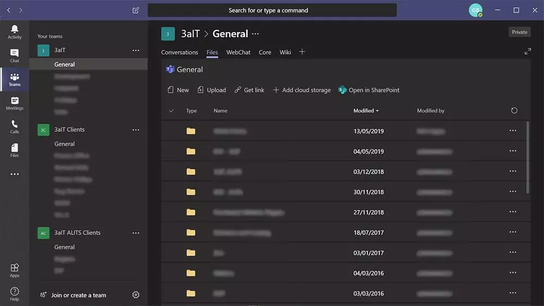Select General channel under 3aIT ALITS Clients

(x=65, y=247)
